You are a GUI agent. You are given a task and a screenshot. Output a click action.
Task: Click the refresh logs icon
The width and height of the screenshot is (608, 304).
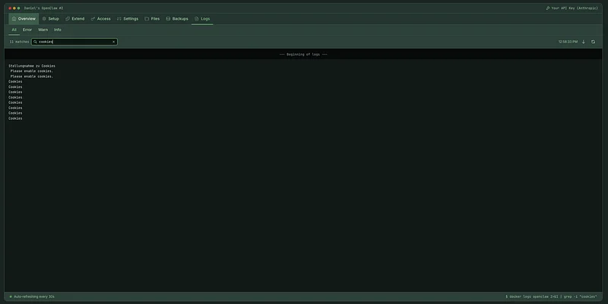tap(593, 42)
